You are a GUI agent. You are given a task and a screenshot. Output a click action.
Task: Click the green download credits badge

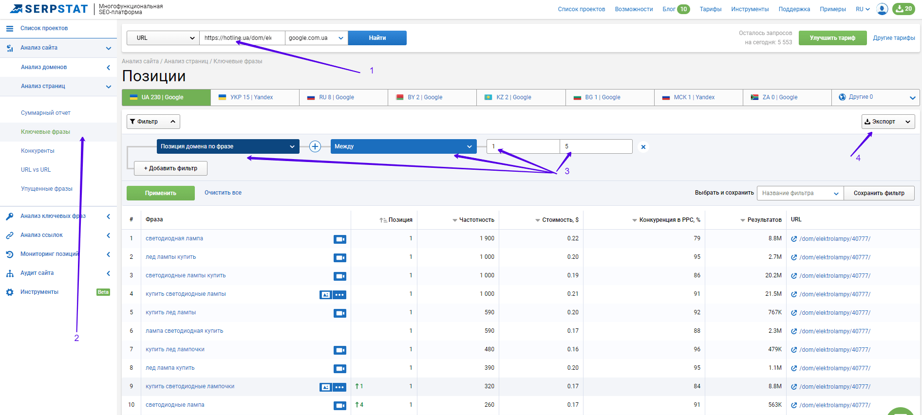(x=903, y=9)
